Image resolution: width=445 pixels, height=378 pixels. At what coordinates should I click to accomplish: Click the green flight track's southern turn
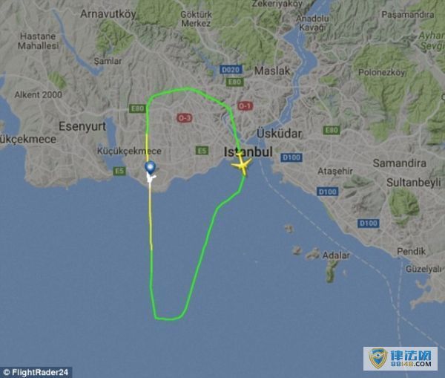point(169,317)
